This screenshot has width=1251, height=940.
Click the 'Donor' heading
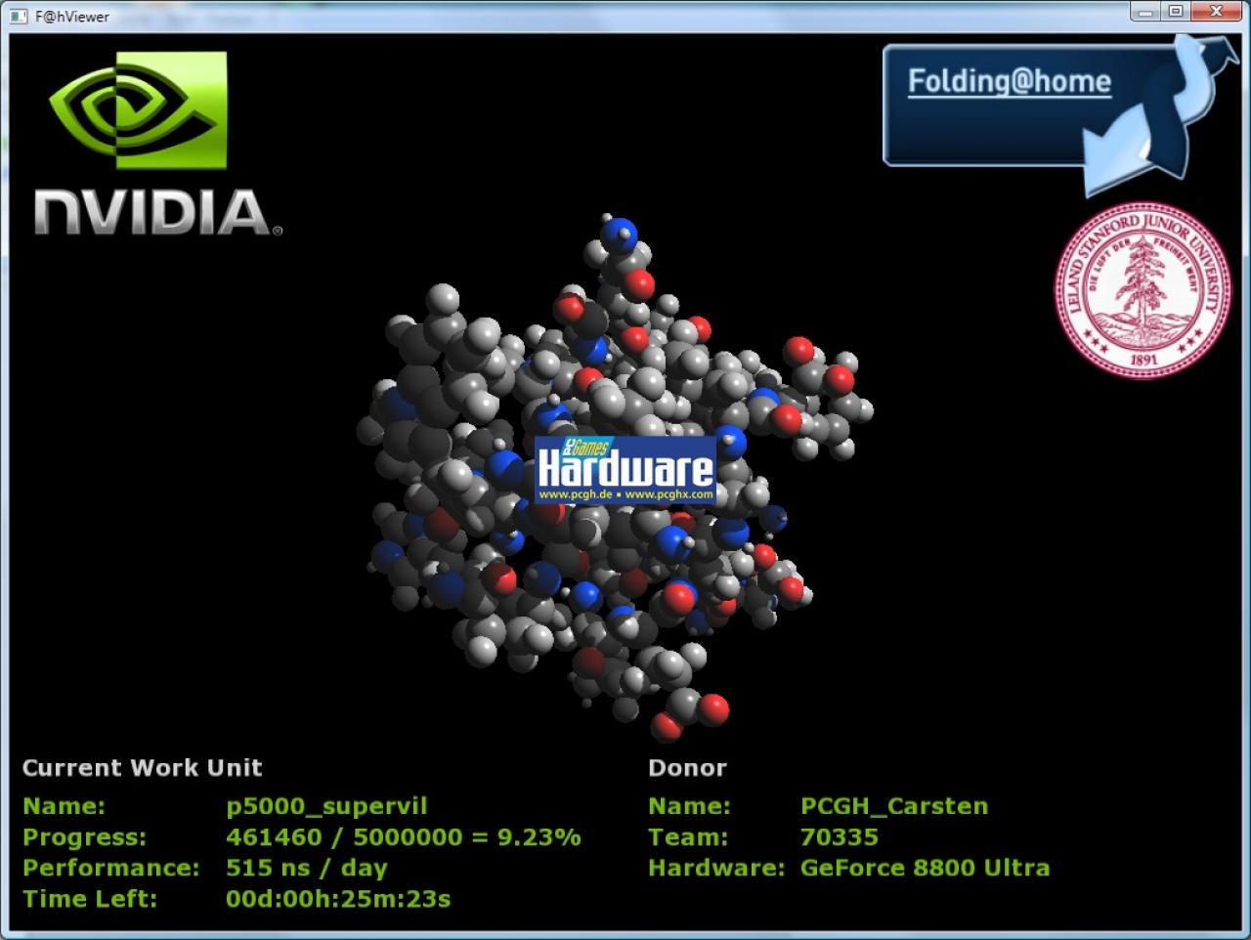coord(687,768)
